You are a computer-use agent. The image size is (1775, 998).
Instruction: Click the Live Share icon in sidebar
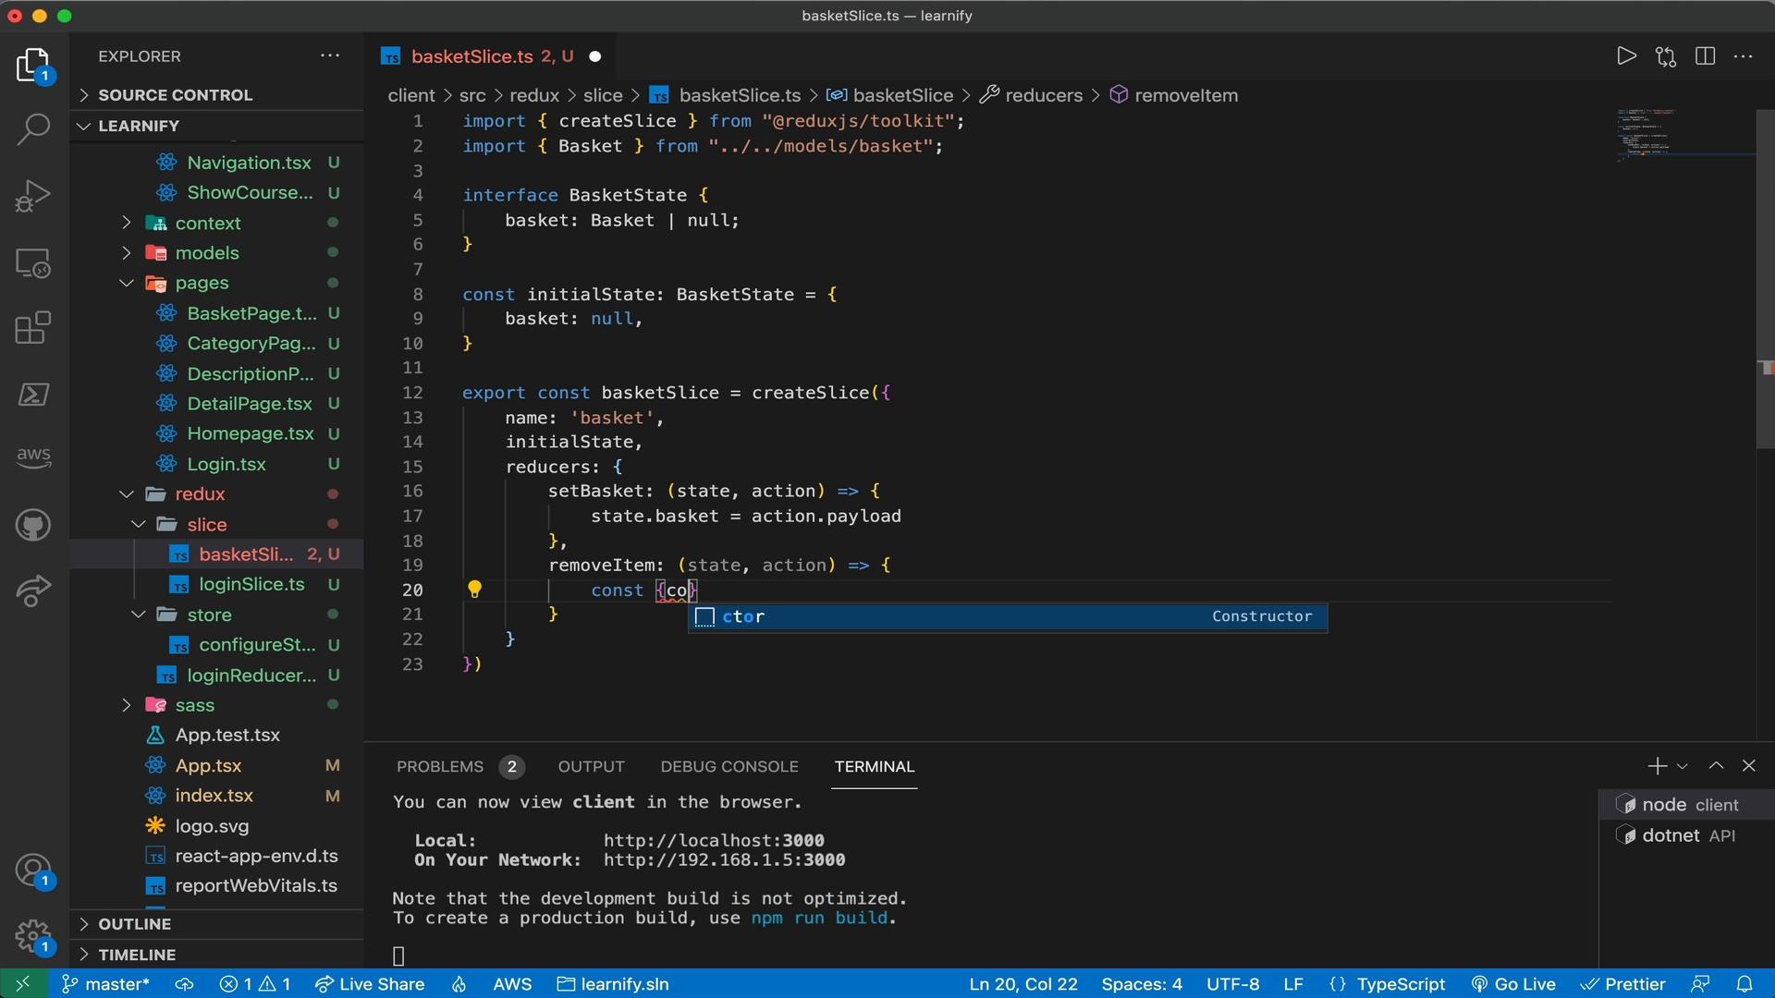click(33, 591)
